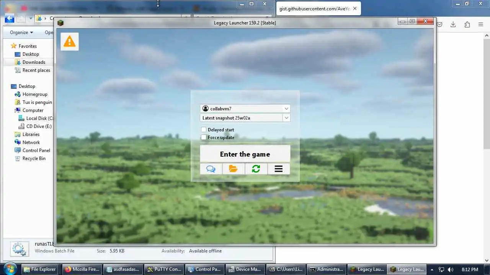Open the Firefox hamburger application menu

click(481, 24)
